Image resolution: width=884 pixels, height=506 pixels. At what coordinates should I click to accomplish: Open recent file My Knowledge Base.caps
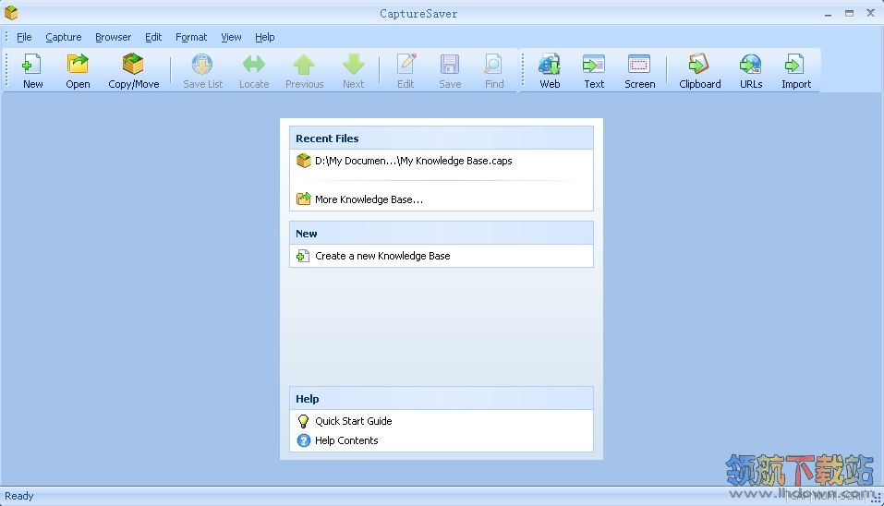tap(413, 162)
